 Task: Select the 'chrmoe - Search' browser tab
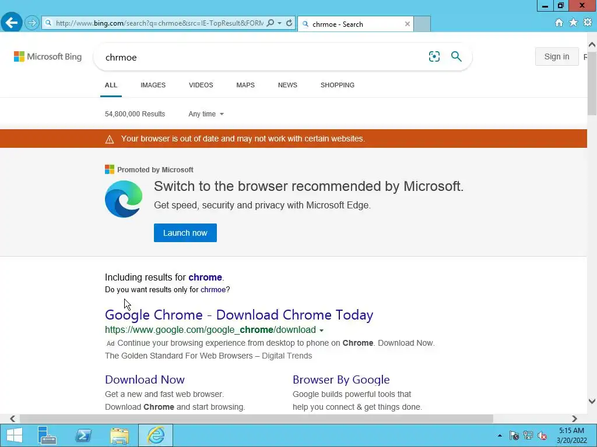[356, 24]
